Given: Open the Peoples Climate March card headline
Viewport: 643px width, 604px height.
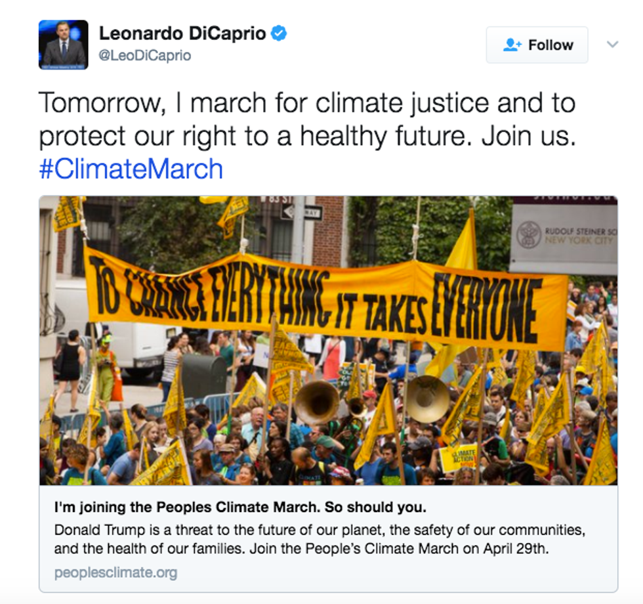Looking at the screenshot, I should coord(240,507).
